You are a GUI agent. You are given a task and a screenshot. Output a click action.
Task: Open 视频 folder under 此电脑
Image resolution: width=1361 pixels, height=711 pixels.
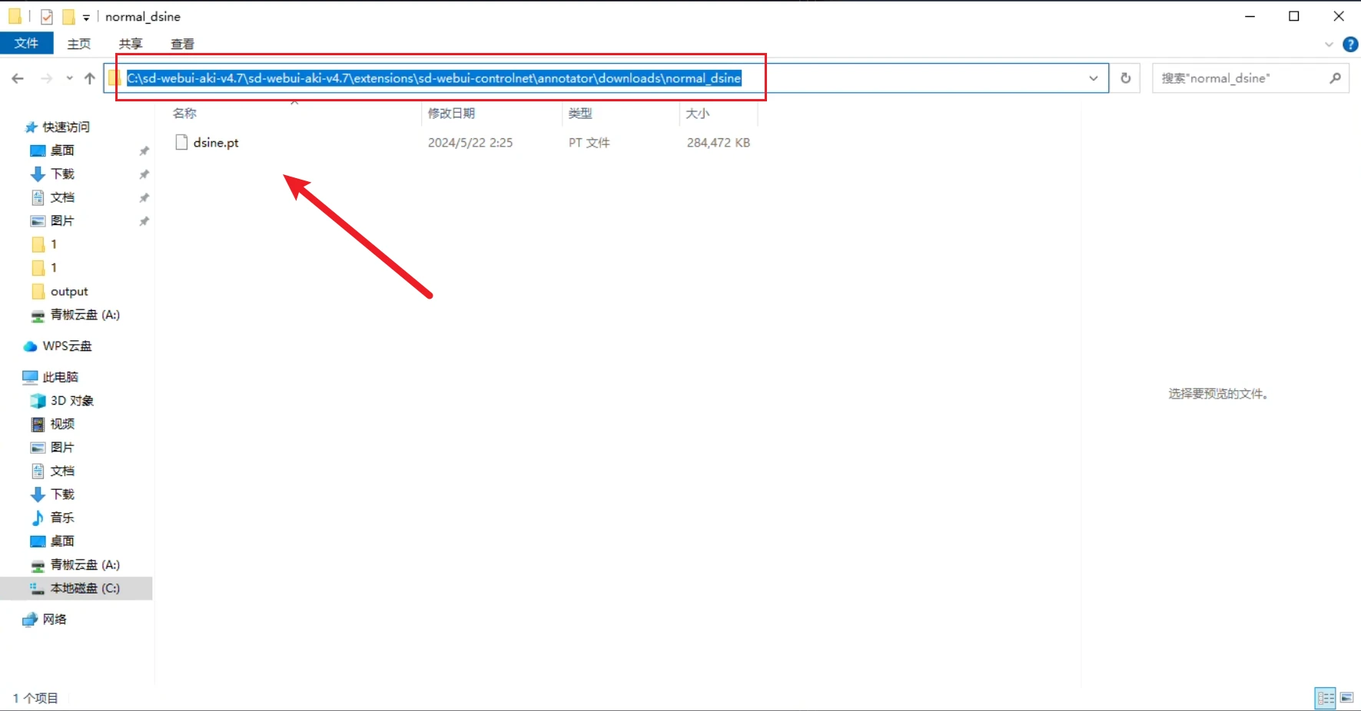tap(62, 424)
